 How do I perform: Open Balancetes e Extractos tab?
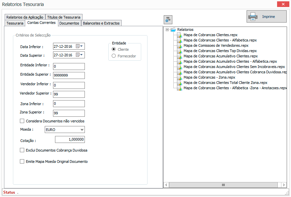point(101,23)
